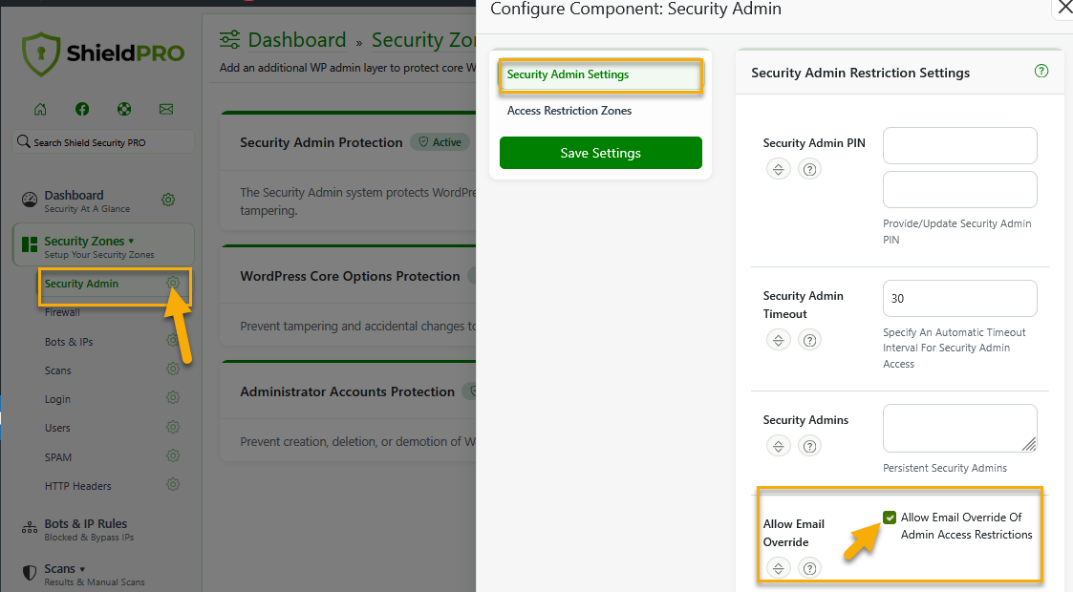The width and height of the screenshot is (1073, 592).
Task: Click the home icon in ShieldPRO sidebar
Action: pos(40,109)
